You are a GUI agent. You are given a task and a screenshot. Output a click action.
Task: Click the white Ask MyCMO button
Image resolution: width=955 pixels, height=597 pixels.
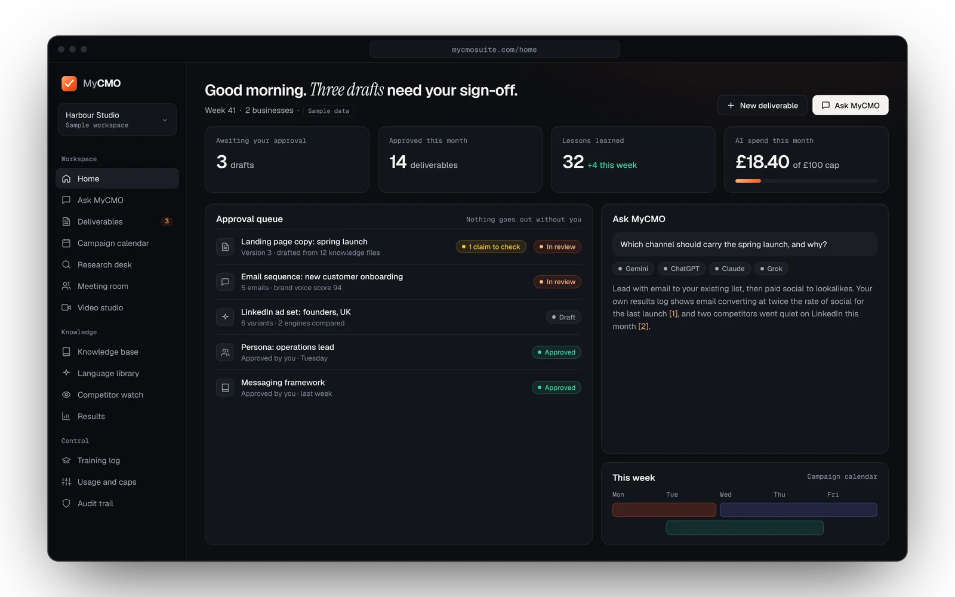click(x=850, y=105)
